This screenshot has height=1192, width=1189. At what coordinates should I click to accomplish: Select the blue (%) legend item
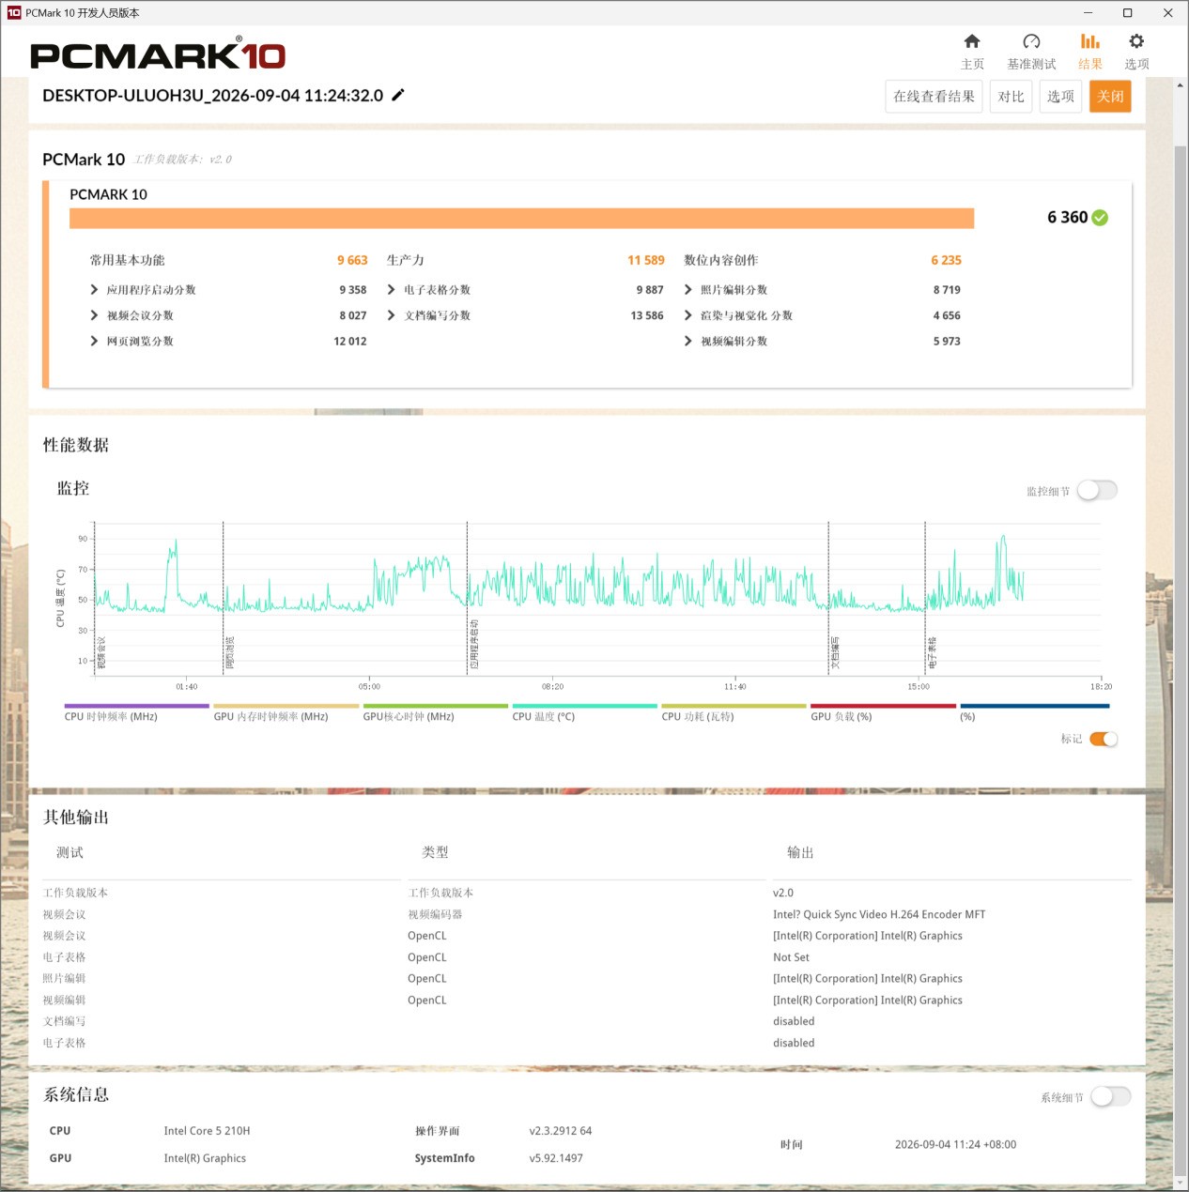pyautogui.click(x=1034, y=713)
